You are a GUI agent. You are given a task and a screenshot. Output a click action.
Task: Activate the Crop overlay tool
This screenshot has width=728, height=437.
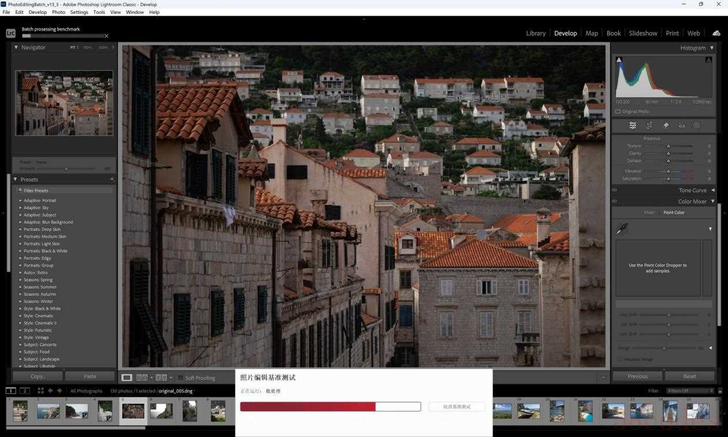tap(649, 126)
